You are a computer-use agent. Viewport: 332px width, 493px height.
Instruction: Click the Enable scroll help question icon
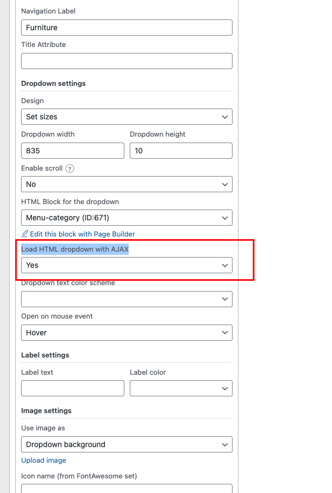pyautogui.click(x=70, y=168)
